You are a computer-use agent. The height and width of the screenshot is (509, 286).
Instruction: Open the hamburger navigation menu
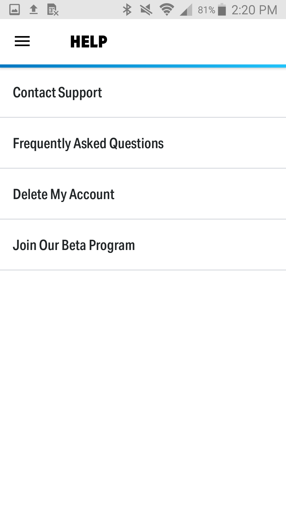22,41
